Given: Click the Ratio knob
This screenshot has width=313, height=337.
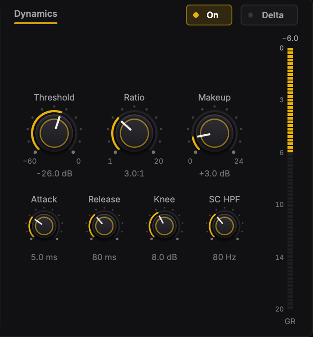Looking at the screenshot, I should 134,133.
